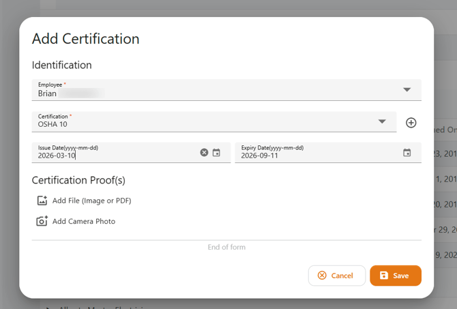The width and height of the screenshot is (457, 309).
Task: Clear the Issue Date value
Action: (x=204, y=153)
